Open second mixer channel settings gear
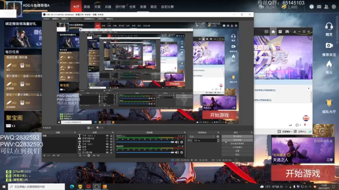The image size is (339, 190). [182, 152]
